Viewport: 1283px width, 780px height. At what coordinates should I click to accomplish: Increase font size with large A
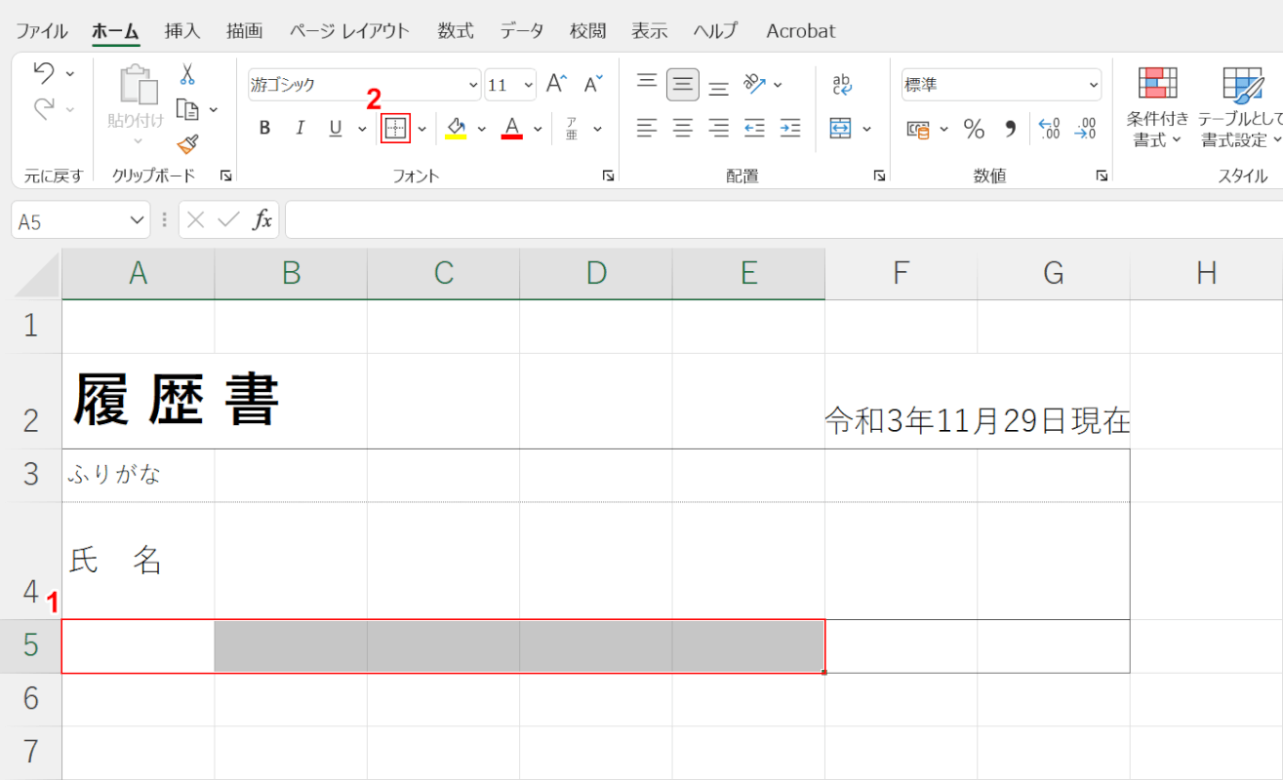[x=556, y=84]
